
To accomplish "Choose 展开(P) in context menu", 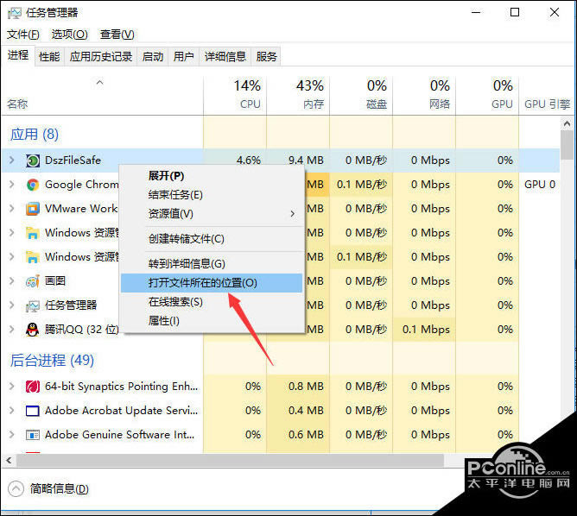I will point(212,176).
